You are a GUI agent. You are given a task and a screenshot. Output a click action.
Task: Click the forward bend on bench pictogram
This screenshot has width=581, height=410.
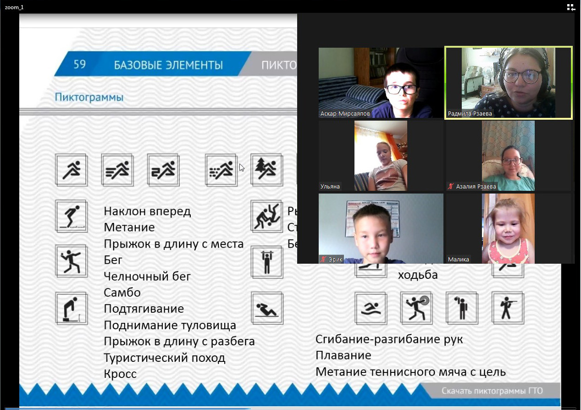(71, 308)
